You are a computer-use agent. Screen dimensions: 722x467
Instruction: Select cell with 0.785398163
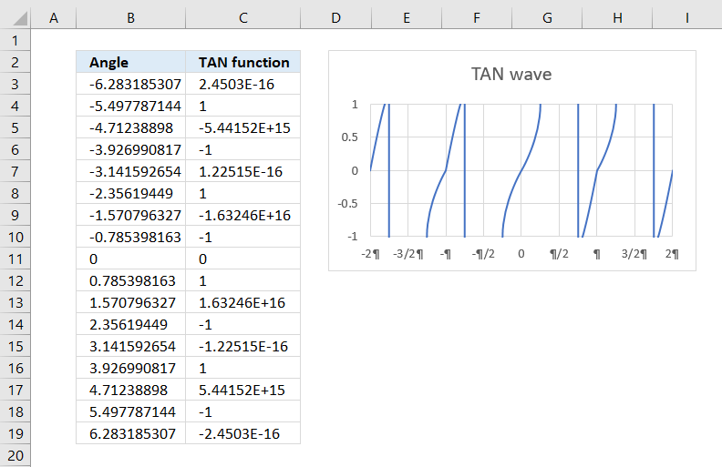pos(130,281)
